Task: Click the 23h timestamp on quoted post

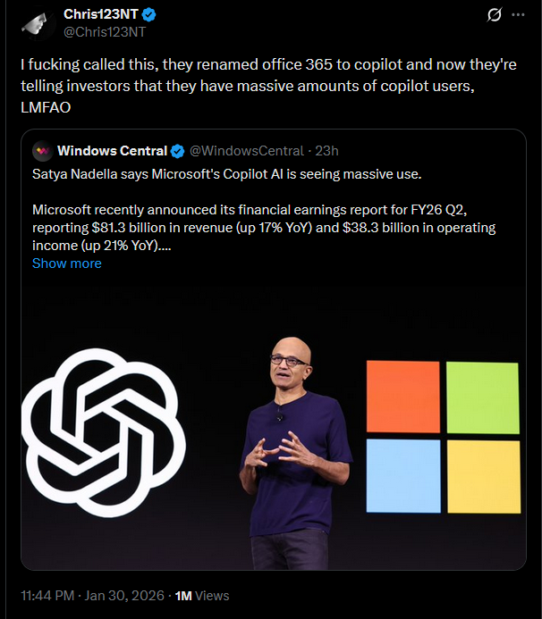Action: (x=327, y=150)
